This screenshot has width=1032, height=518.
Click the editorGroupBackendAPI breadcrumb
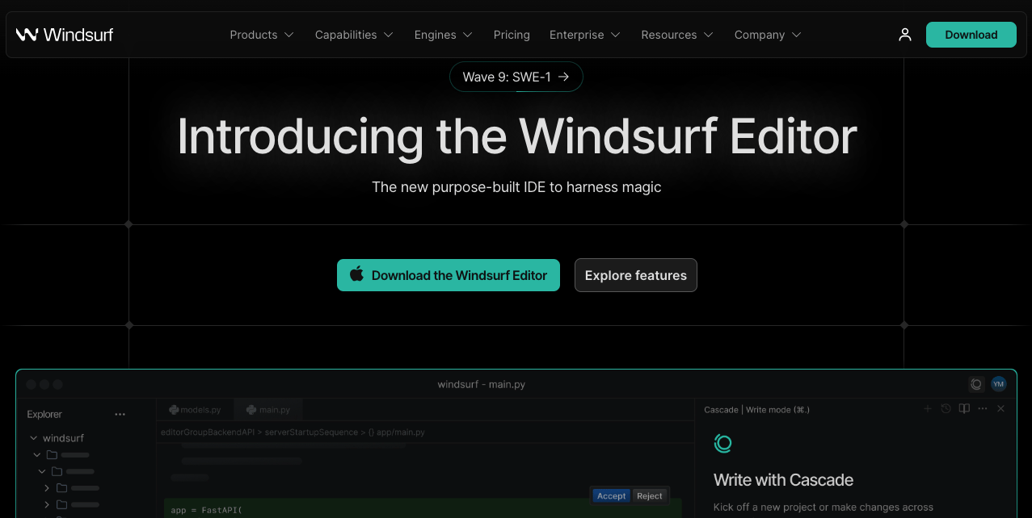point(208,432)
